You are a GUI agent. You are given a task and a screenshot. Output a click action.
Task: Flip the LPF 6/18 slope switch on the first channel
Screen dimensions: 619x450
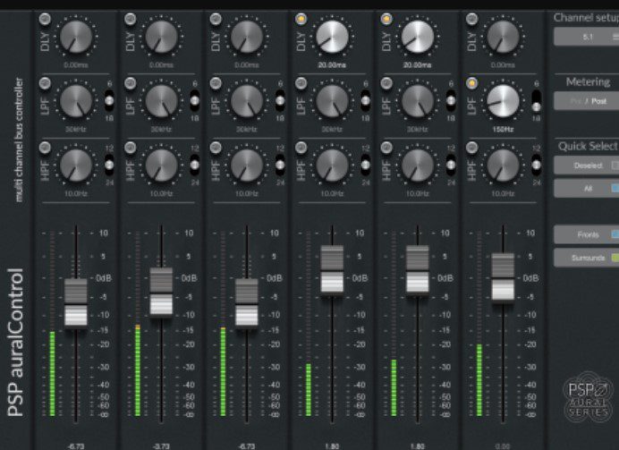point(109,101)
